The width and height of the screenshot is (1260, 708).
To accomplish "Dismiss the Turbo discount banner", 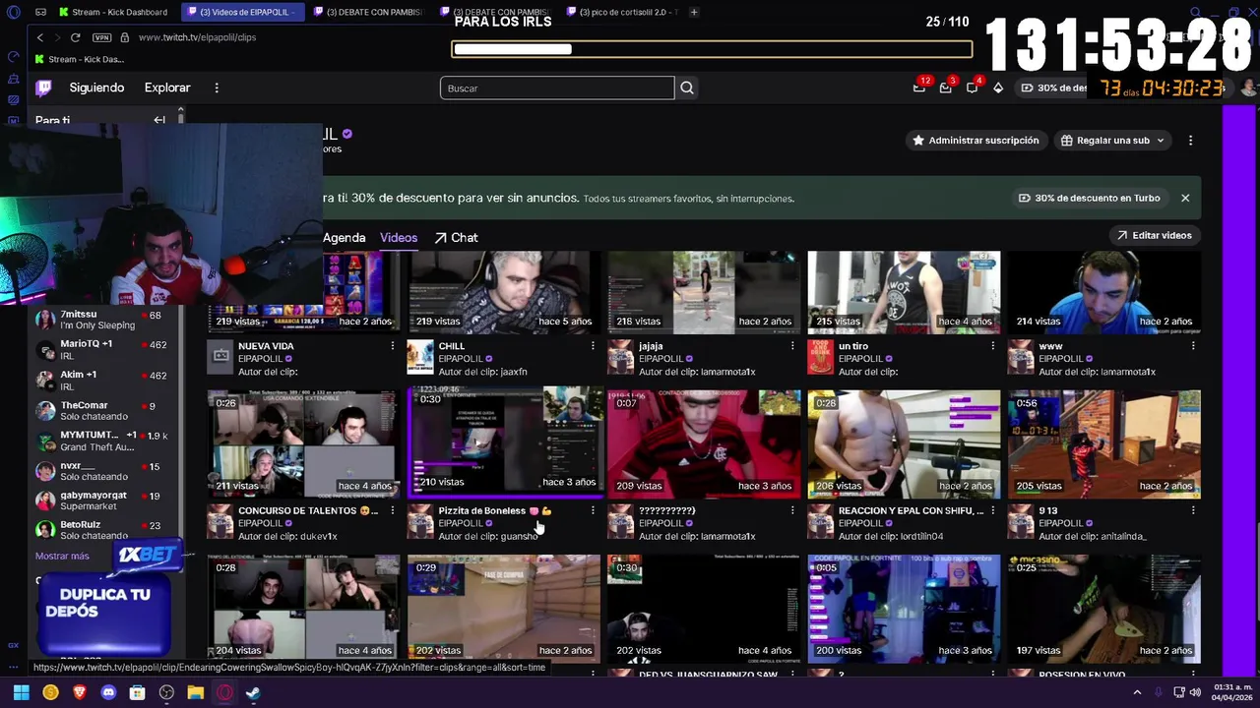I will coord(1185,198).
